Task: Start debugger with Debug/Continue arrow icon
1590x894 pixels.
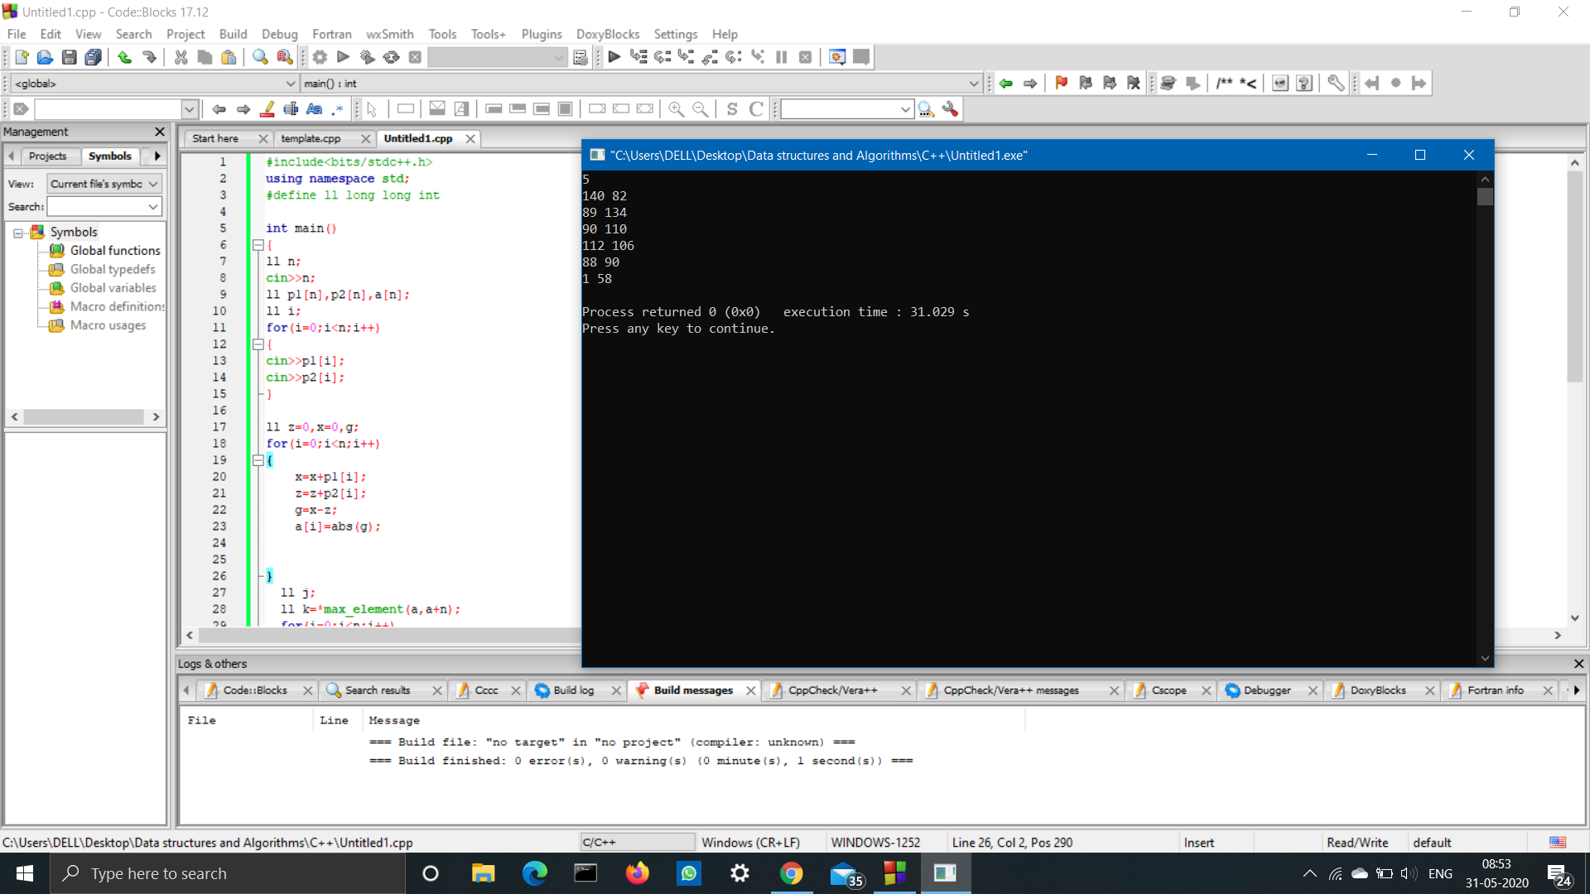Action: pyautogui.click(x=614, y=57)
